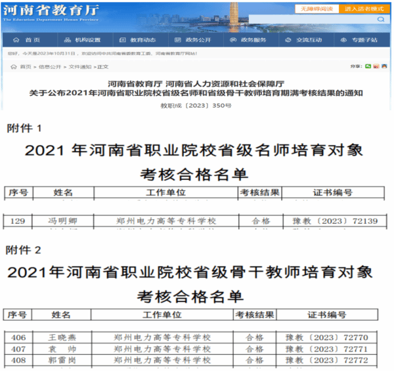Click the 政务服务 service icon
This screenshot has height=371, width=394.
click(x=233, y=40)
